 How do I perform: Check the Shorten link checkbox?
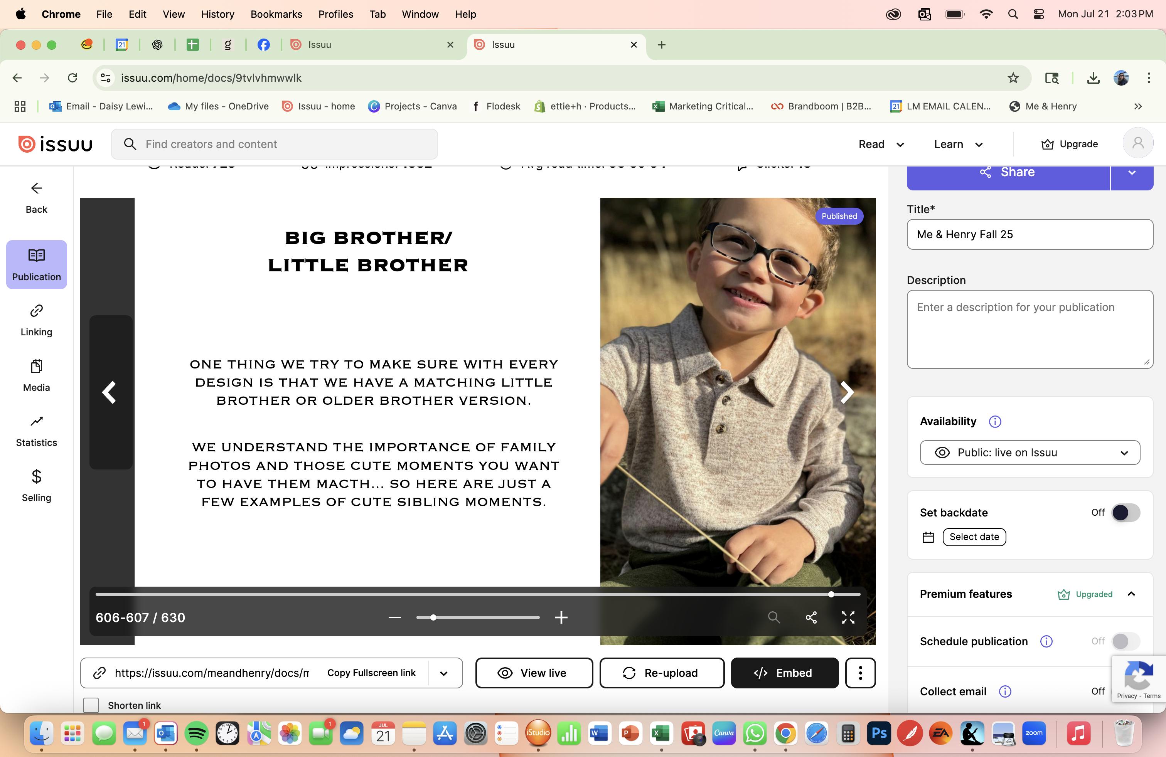[91, 705]
